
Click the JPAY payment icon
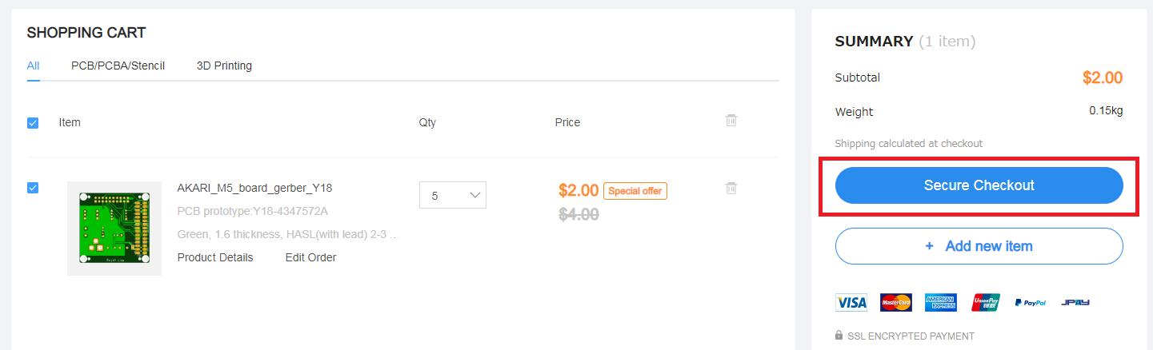click(x=1075, y=303)
